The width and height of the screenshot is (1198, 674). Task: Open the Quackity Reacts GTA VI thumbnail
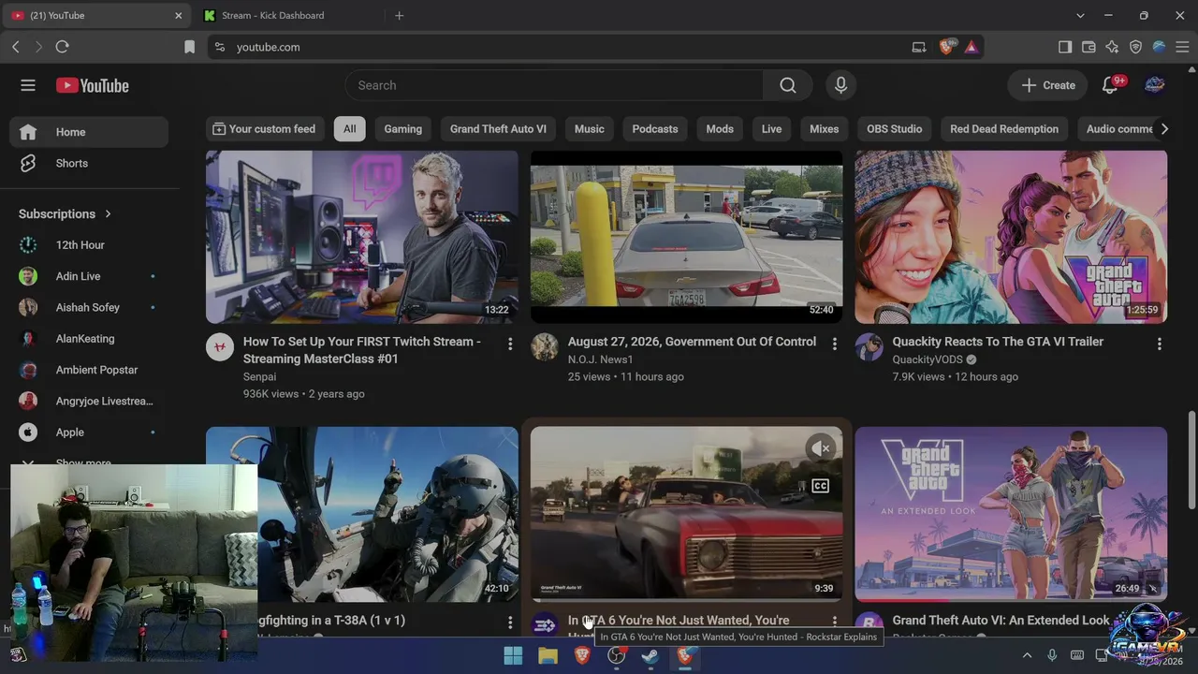click(x=1011, y=237)
